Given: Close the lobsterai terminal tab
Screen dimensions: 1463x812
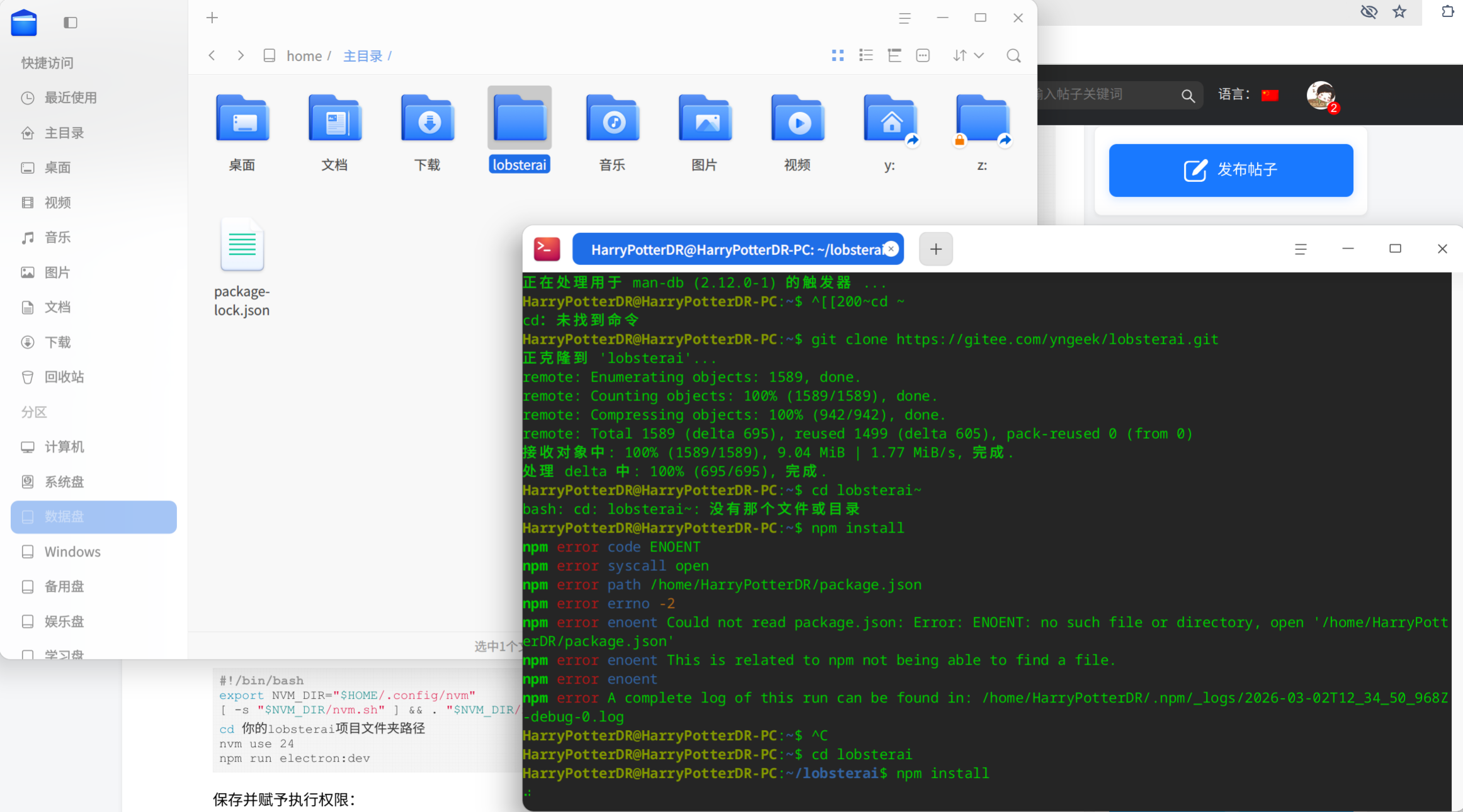Looking at the screenshot, I should point(891,249).
